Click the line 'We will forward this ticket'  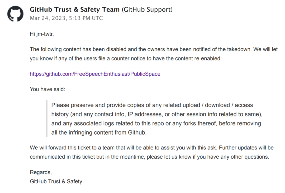pos(151,148)
